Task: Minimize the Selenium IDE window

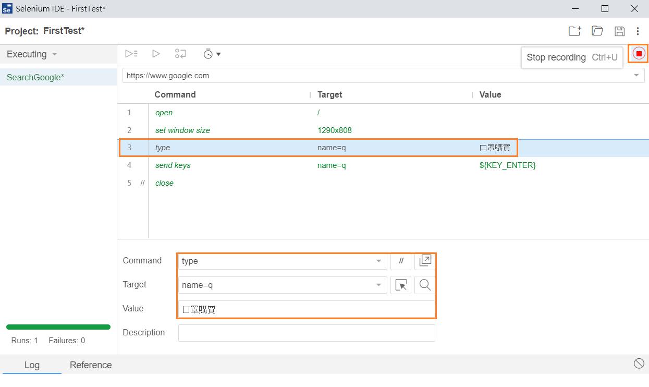Action: point(575,9)
